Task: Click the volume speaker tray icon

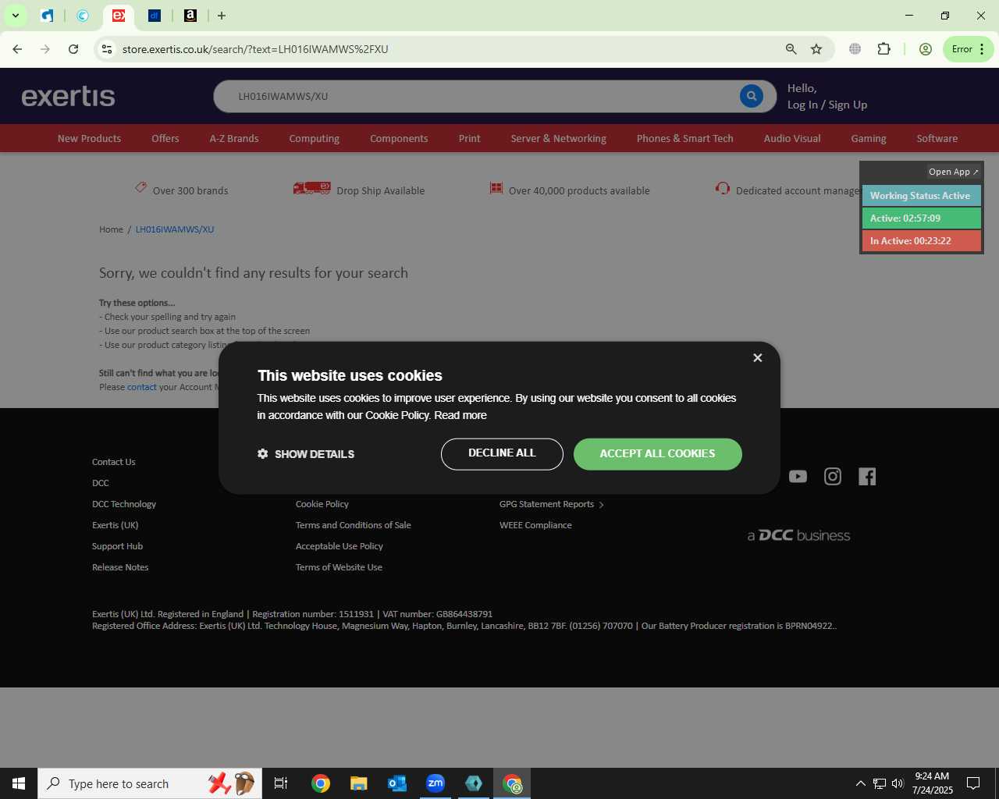Action: pyautogui.click(x=898, y=783)
